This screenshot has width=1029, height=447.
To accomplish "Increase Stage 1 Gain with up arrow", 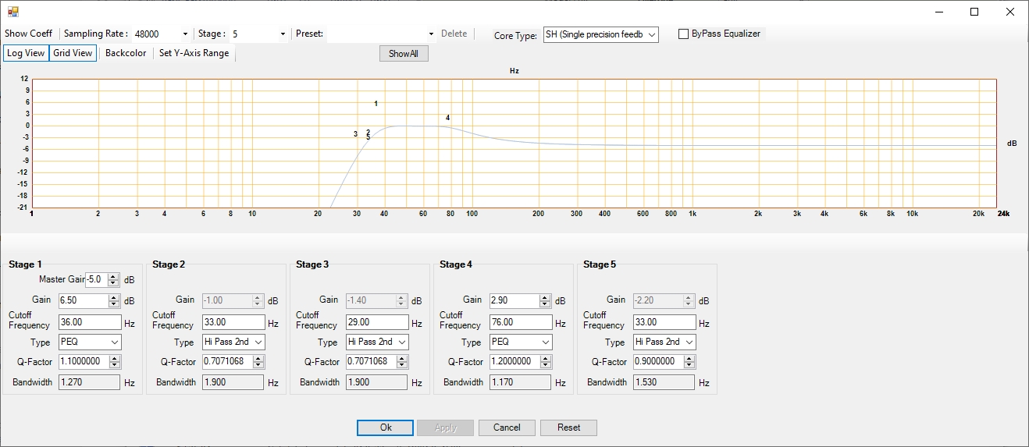I will click(x=114, y=297).
